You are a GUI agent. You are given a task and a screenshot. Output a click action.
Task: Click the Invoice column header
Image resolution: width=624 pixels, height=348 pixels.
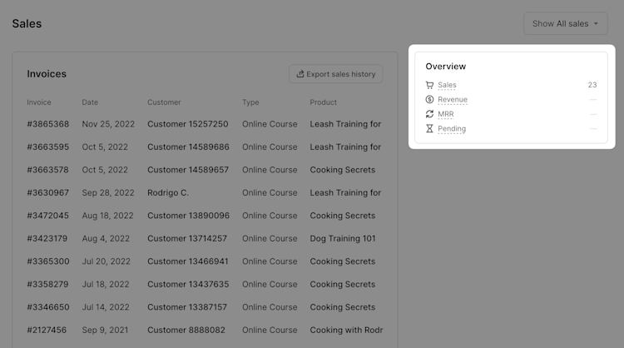click(x=39, y=102)
